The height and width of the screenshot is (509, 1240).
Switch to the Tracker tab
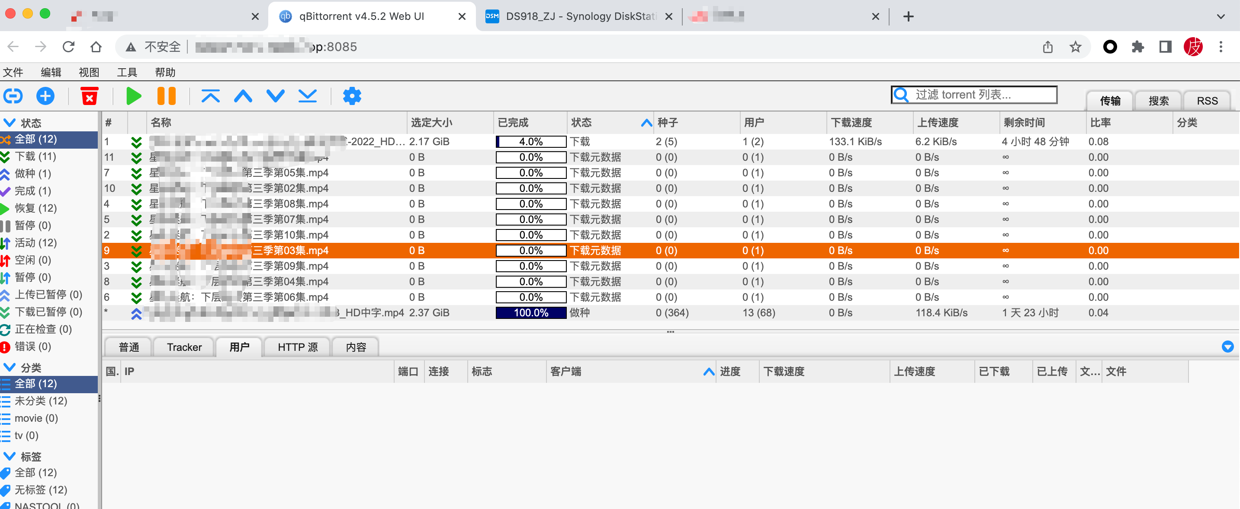pos(184,347)
